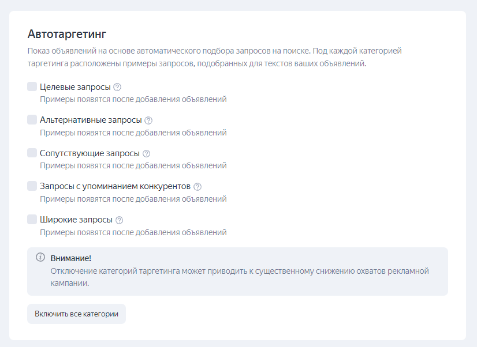
Task: Toggle the Запросы с упоминанием конкурентов checkbox
Action: coord(32,186)
